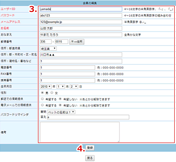Viewport: 176px width, 162px height.
Task: Click the city address field with 川口市
Action: pyautogui.click(x=81, y=55)
